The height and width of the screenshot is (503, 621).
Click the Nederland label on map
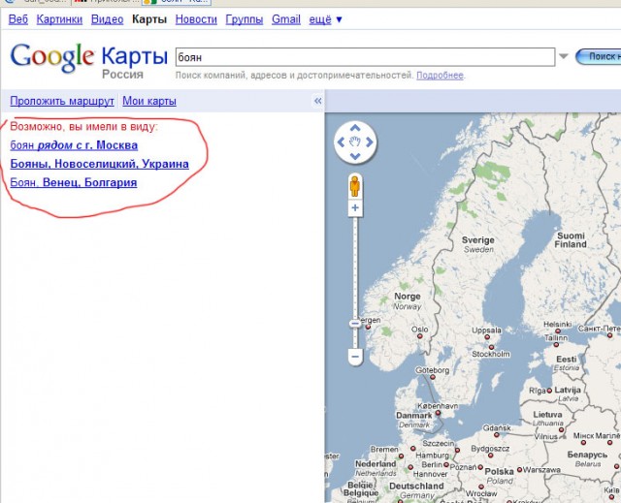pyautogui.click(x=376, y=463)
